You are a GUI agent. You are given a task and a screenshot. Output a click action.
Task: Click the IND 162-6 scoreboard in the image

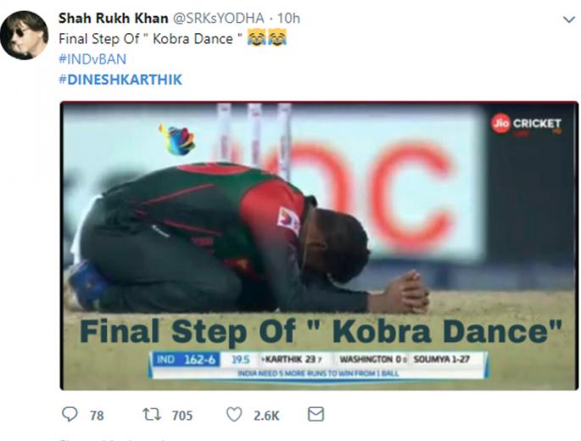click(183, 360)
